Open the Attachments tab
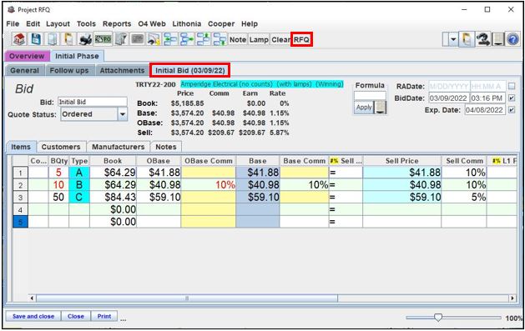525x331 pixels. [x=122, y=70]
